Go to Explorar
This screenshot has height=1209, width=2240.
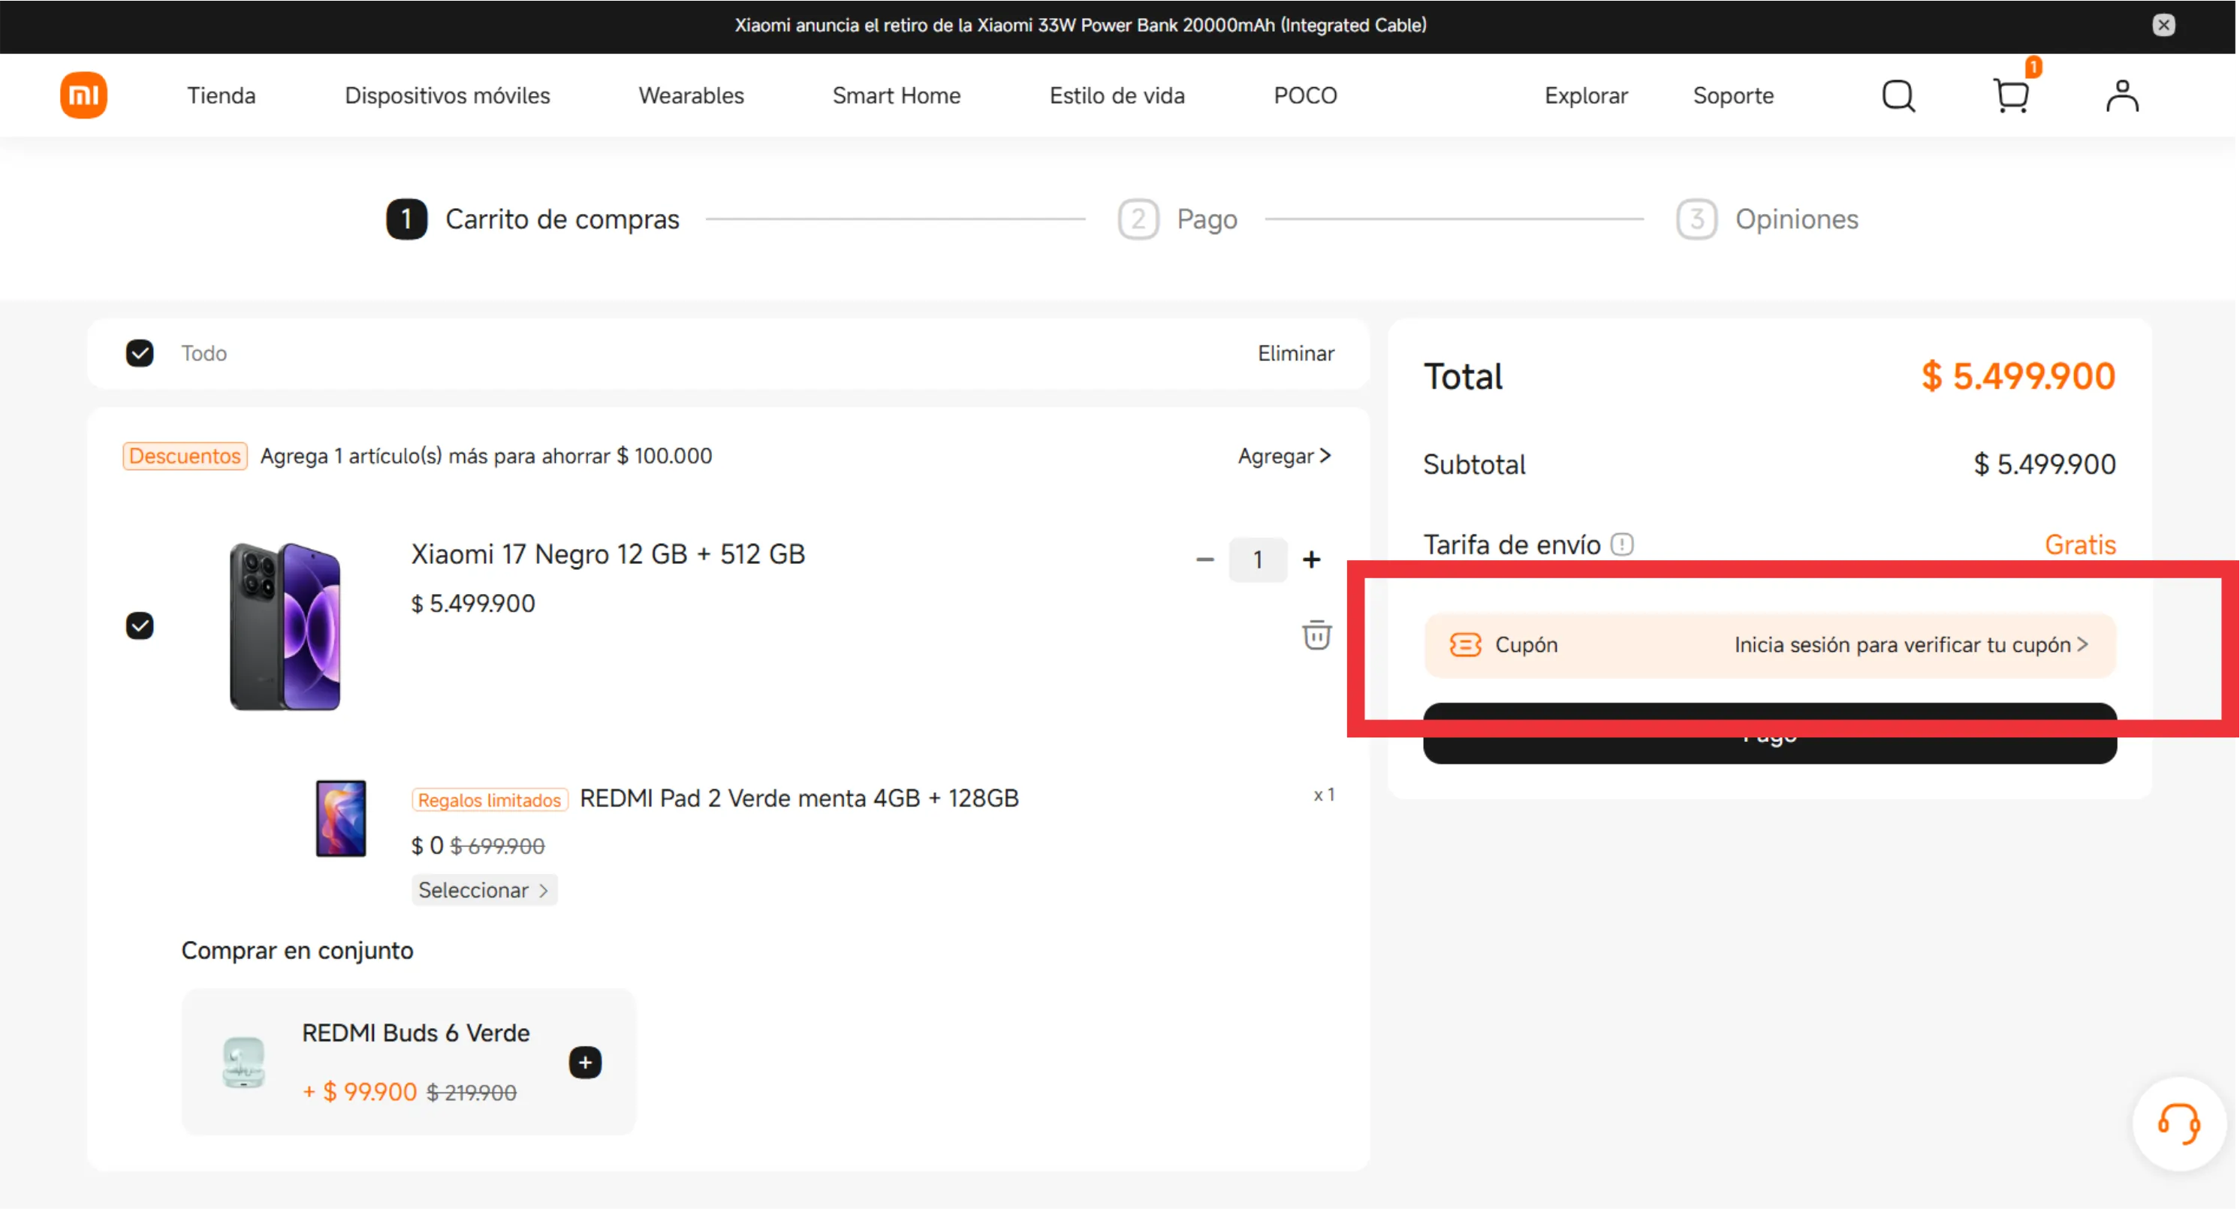(1586, 95)
